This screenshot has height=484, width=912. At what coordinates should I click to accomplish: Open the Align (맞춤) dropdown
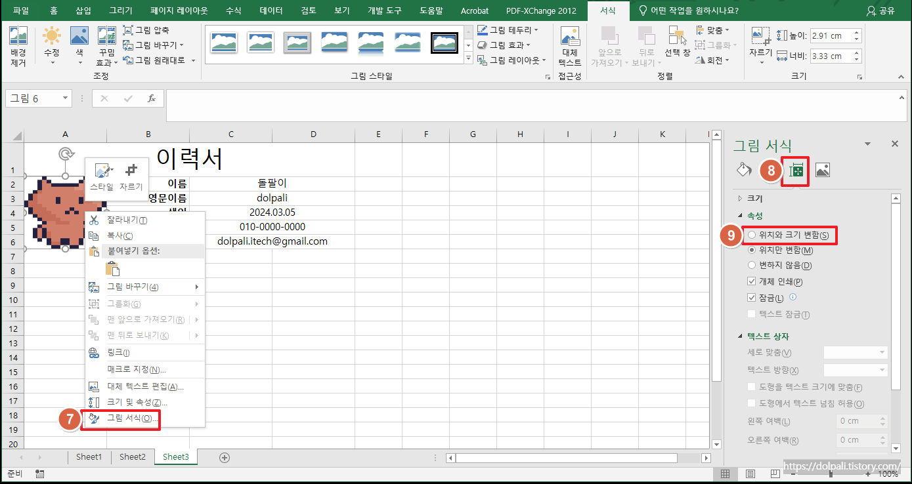pyautogui.click(x=713, y=30)
